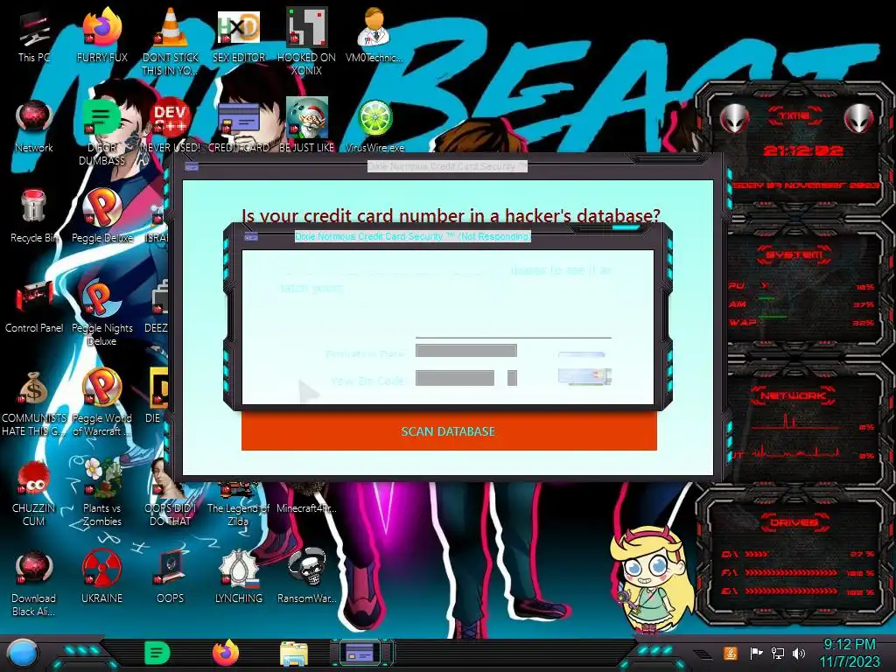The height and width of the screenshot is (672, 896).
Task: Open the CHUZZIN red fuzzball icon
Action: coord(34,493)
